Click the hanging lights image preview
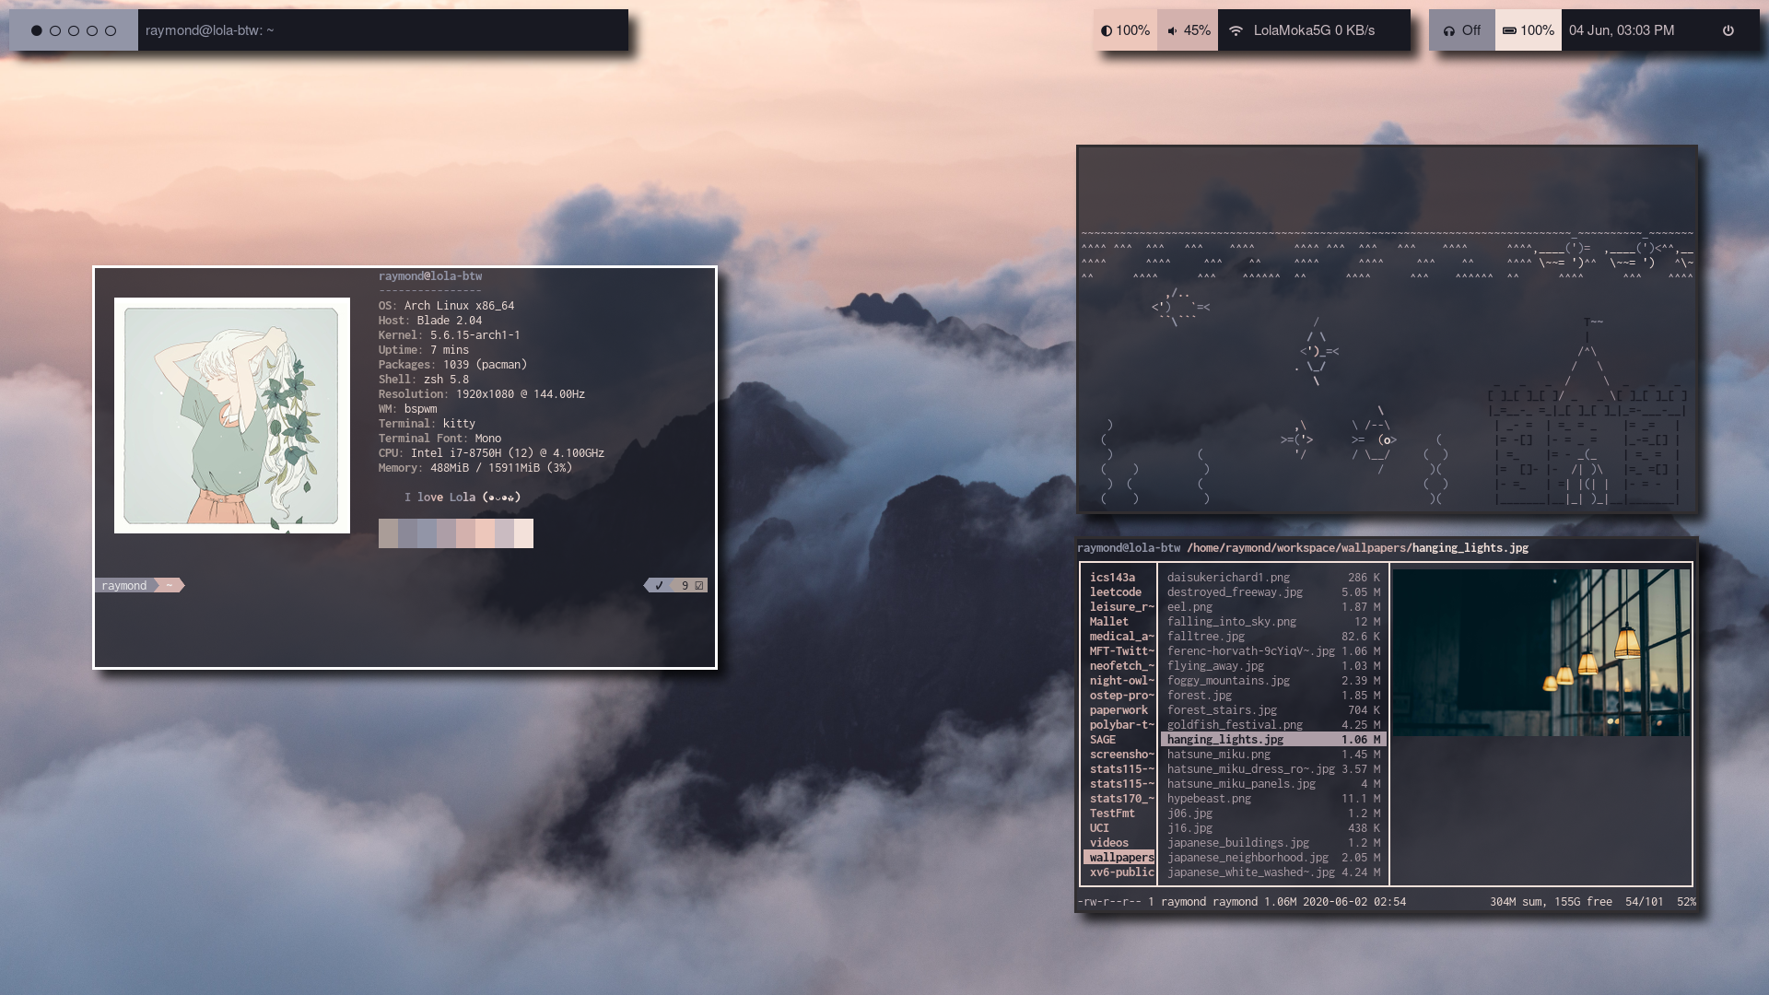Image resolution: width=1769 pixels, height=995 pixels. (1541, 651)
